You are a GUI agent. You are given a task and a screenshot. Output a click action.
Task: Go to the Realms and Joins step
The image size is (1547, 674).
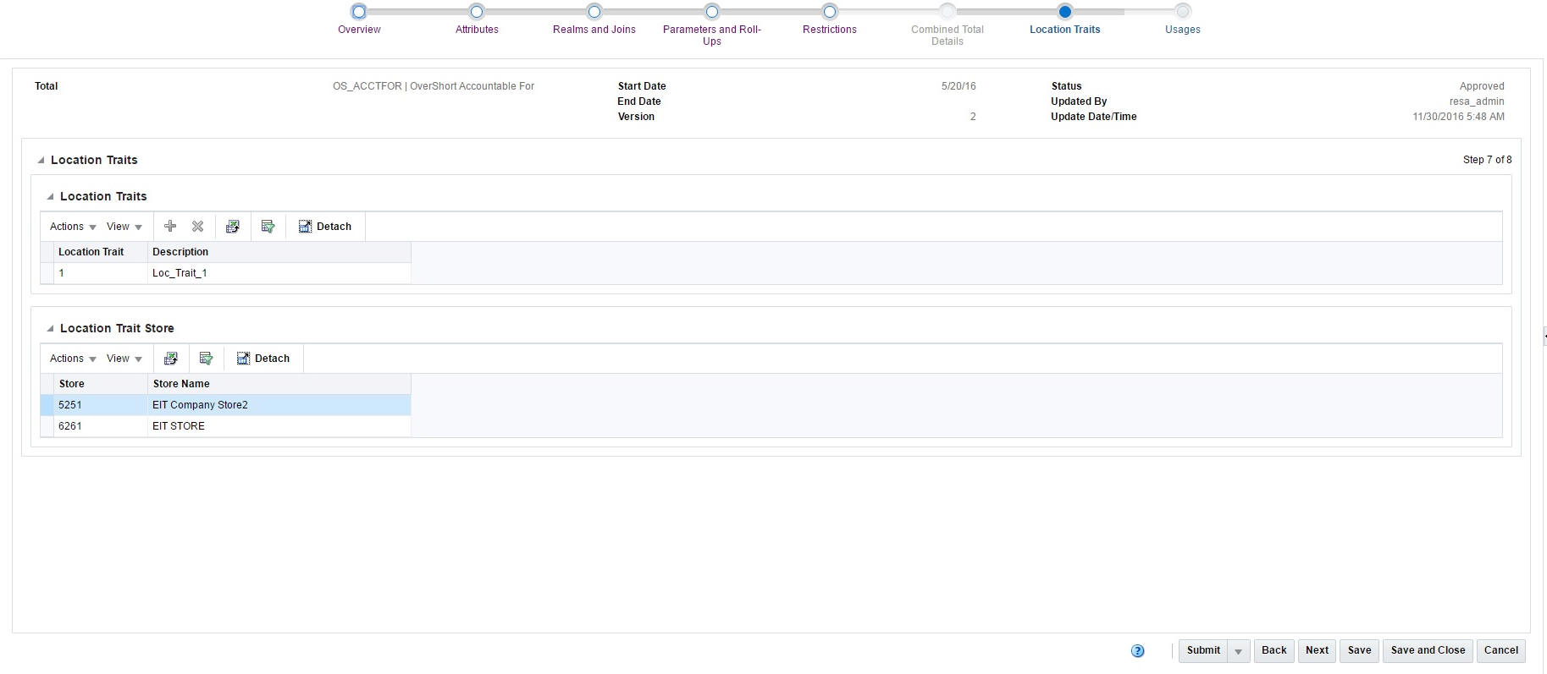pyautogui.click(x=594, y=30)
